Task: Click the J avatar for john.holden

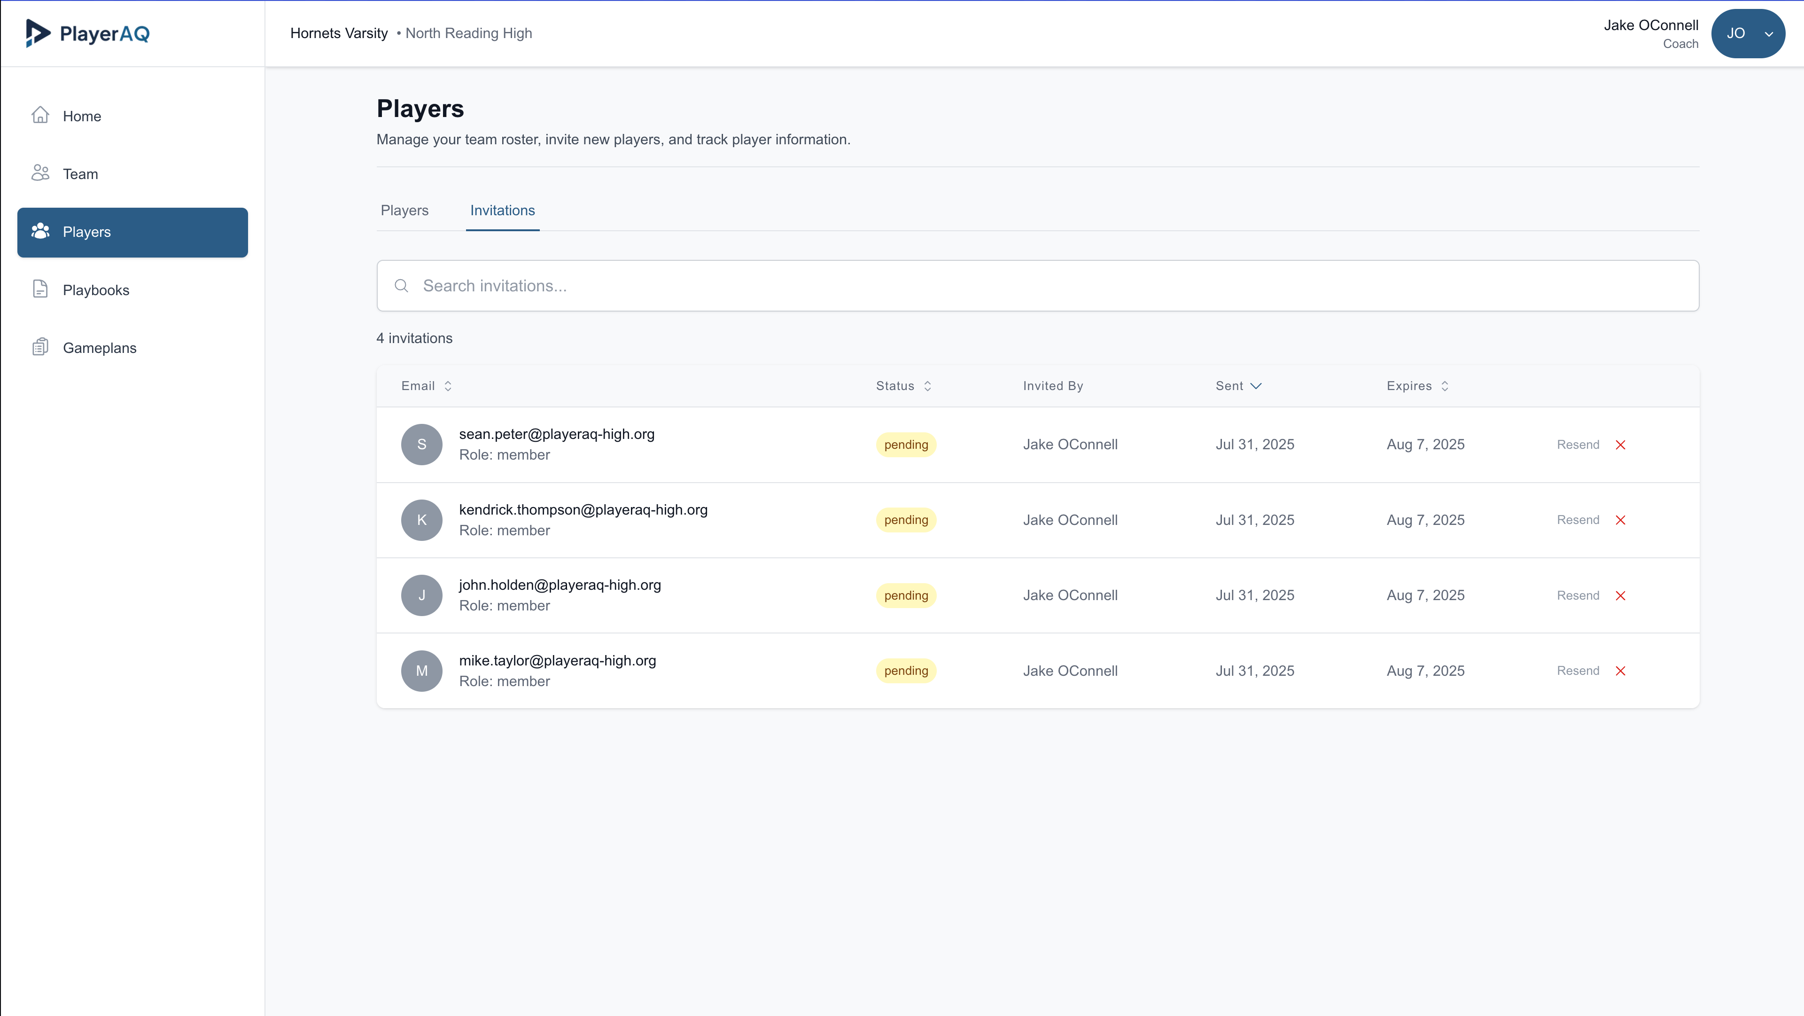Action: pos(421,595)
